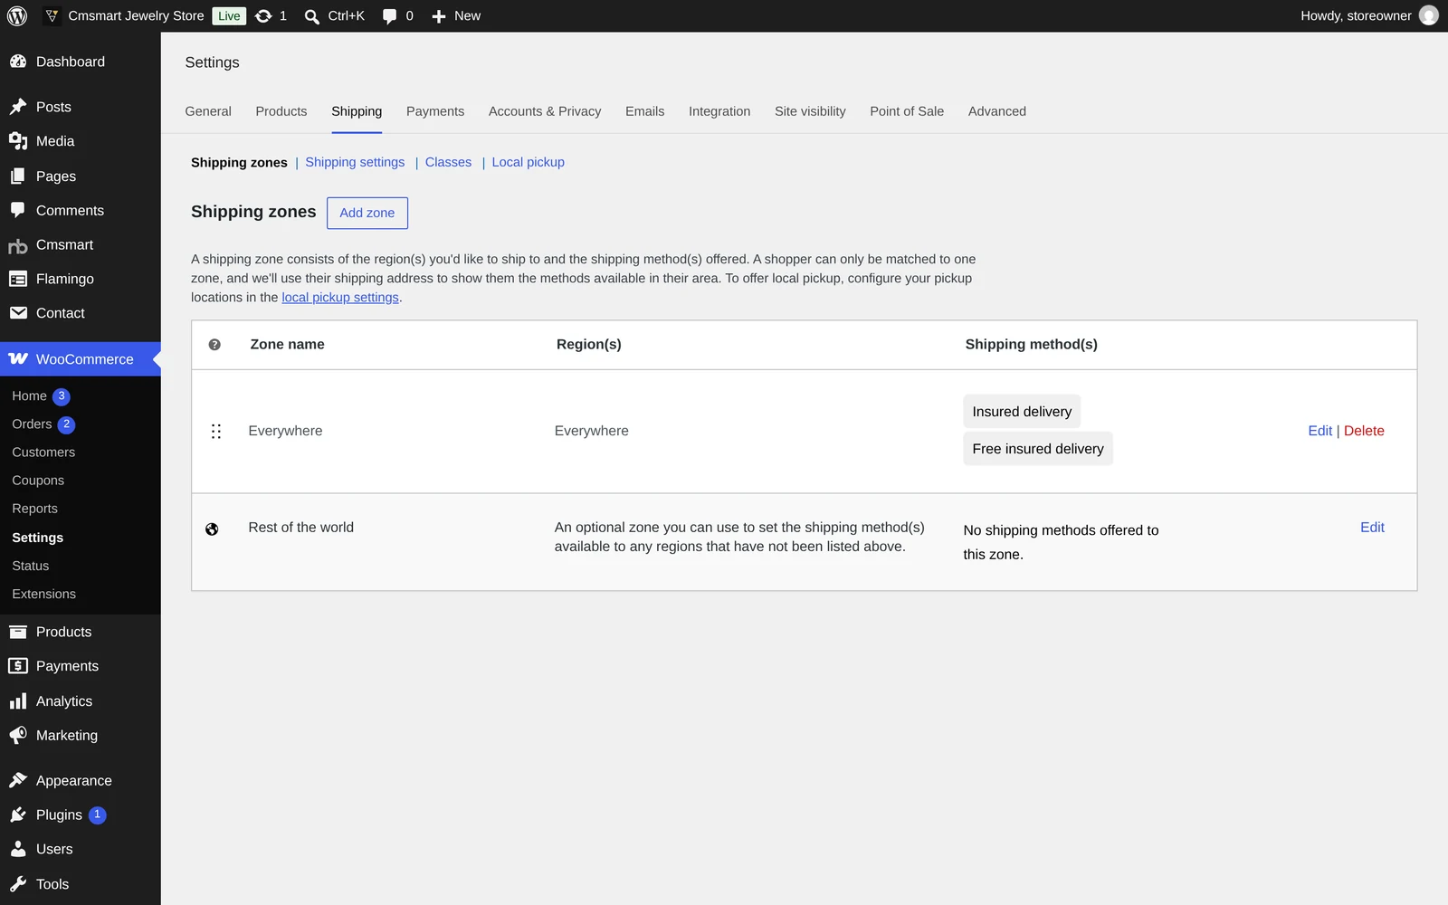
Task: Switch to the General settings tab
Action: [208, 111]
